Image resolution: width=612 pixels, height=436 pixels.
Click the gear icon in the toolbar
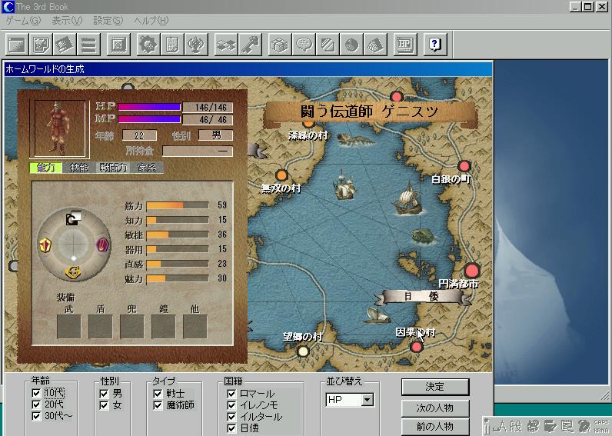pyautogui.click(x=148, y=44)
